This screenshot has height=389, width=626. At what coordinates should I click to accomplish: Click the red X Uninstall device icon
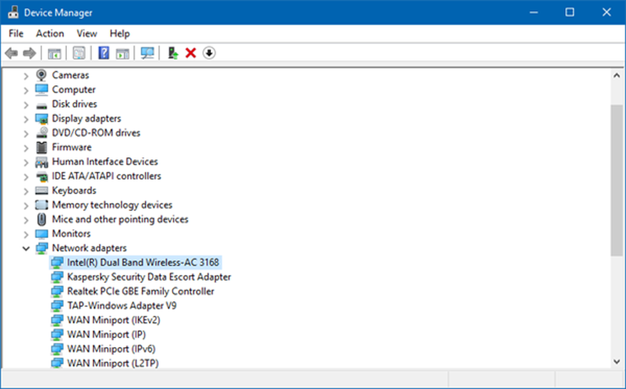tap(191, 53)
